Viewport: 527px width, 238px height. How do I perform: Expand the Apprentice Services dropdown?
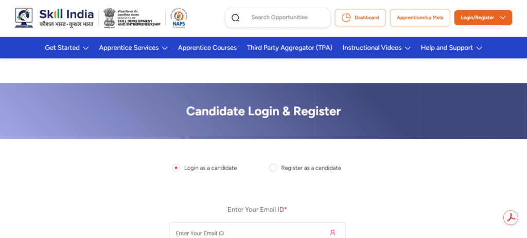[x=133, y=48]
